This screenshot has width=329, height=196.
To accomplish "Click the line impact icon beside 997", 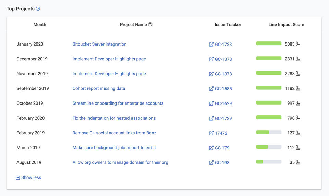I will coord(298,103).
